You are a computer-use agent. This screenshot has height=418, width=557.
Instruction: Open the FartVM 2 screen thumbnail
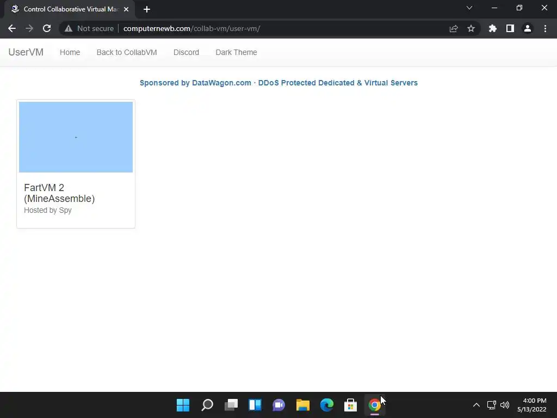(x=76, y=137)
